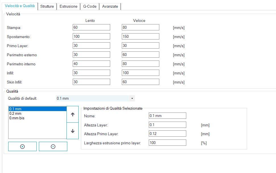276x173 pixels.
Task: Click Larghezza estrusione primo layer field
Action: [x=168, y=143]
